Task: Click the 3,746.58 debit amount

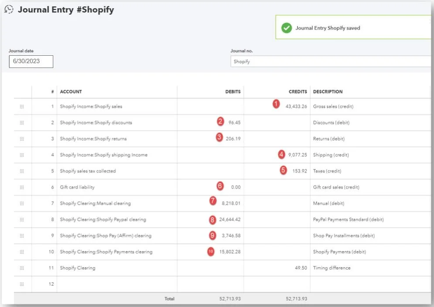Action: (x=231, y=236)
